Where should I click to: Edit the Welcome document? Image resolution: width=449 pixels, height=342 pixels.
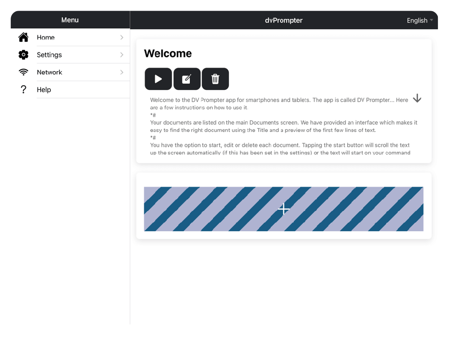[187, 79]
